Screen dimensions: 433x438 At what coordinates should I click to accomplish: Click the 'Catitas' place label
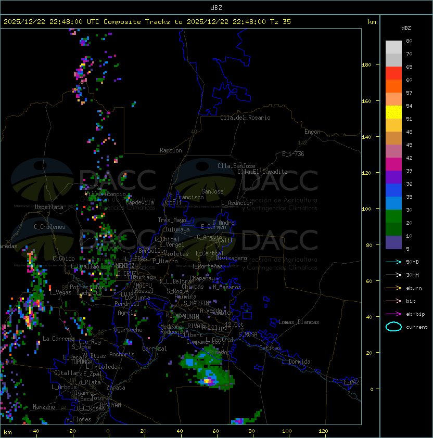pos(270,348)
